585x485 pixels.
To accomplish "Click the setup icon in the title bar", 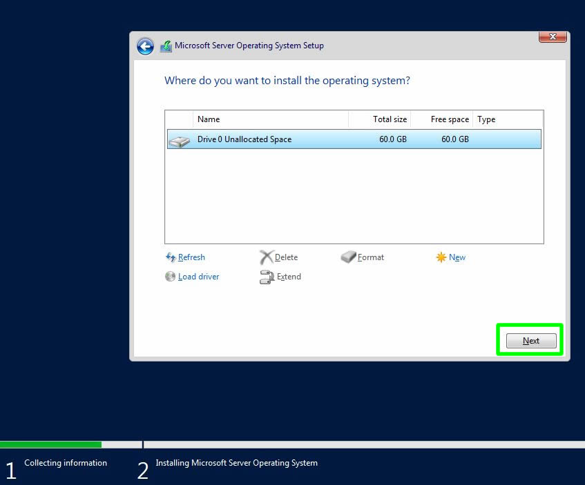I will click(x=166, y=46).
